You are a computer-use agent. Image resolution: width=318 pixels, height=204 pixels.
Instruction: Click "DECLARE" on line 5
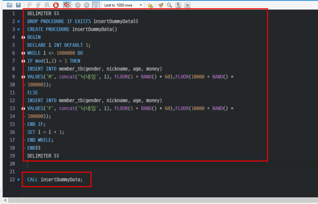coord(37,45)
